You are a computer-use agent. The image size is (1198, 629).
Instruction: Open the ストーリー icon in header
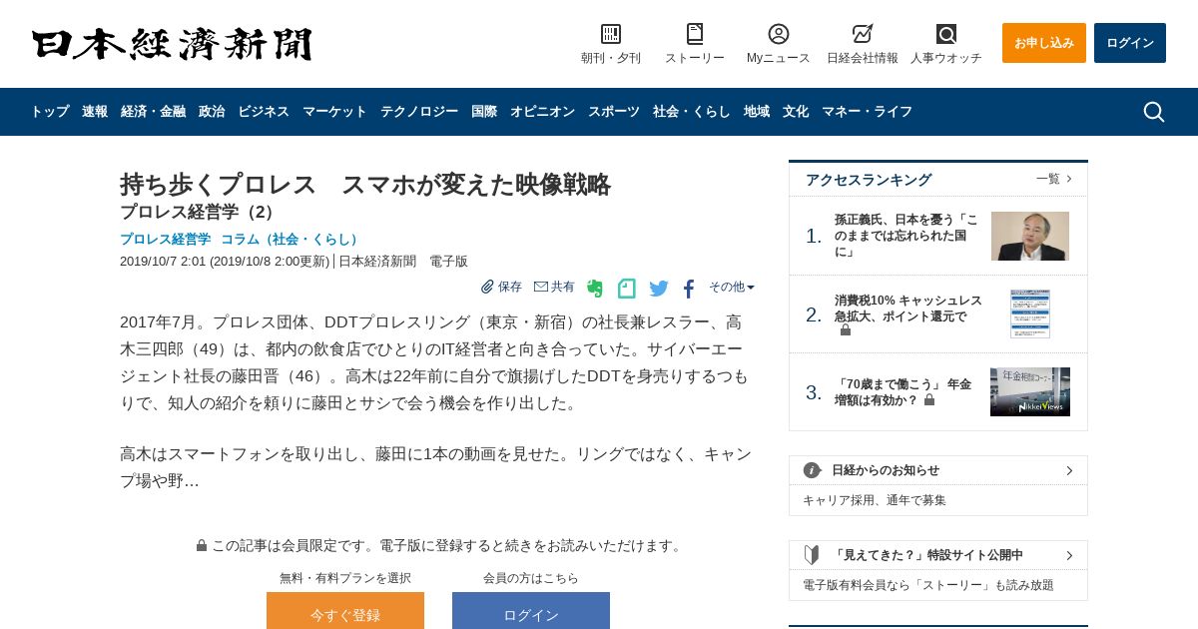[695, 34]
